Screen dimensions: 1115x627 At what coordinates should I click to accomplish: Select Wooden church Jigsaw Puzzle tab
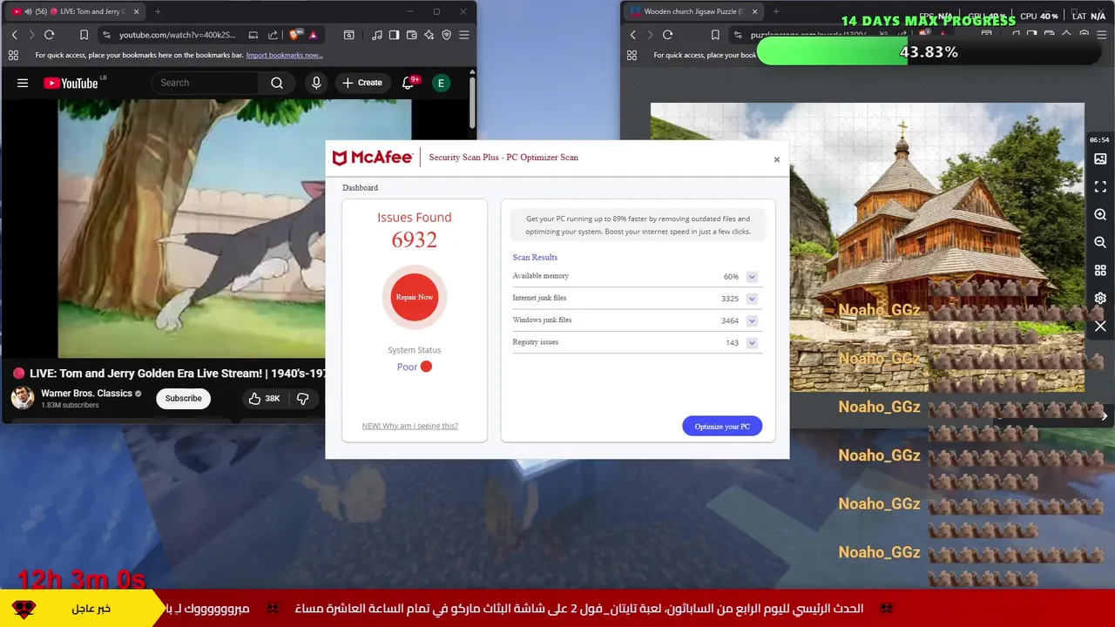click(x=693, y=11)
